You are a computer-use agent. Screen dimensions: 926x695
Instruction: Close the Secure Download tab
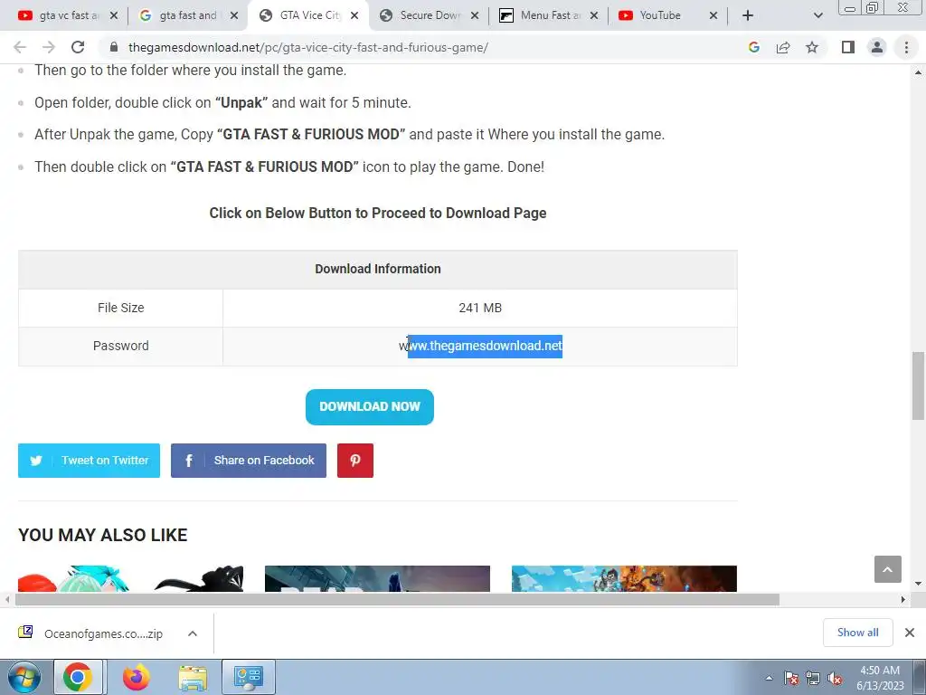(474, 15)
